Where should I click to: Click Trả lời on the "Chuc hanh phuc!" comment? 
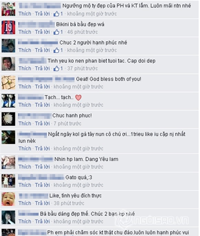pyautogui.click(x=42, y=124)
